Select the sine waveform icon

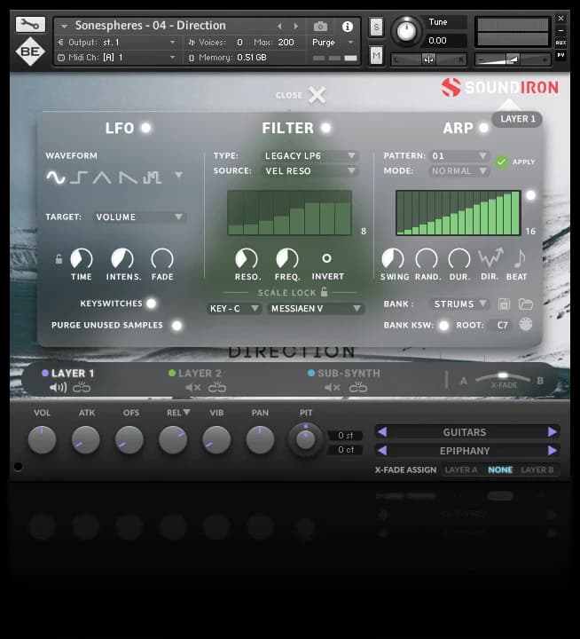56,177
